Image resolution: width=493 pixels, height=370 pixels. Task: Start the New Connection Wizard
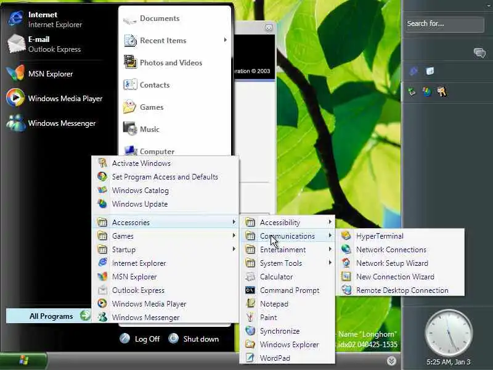(400, 276)
